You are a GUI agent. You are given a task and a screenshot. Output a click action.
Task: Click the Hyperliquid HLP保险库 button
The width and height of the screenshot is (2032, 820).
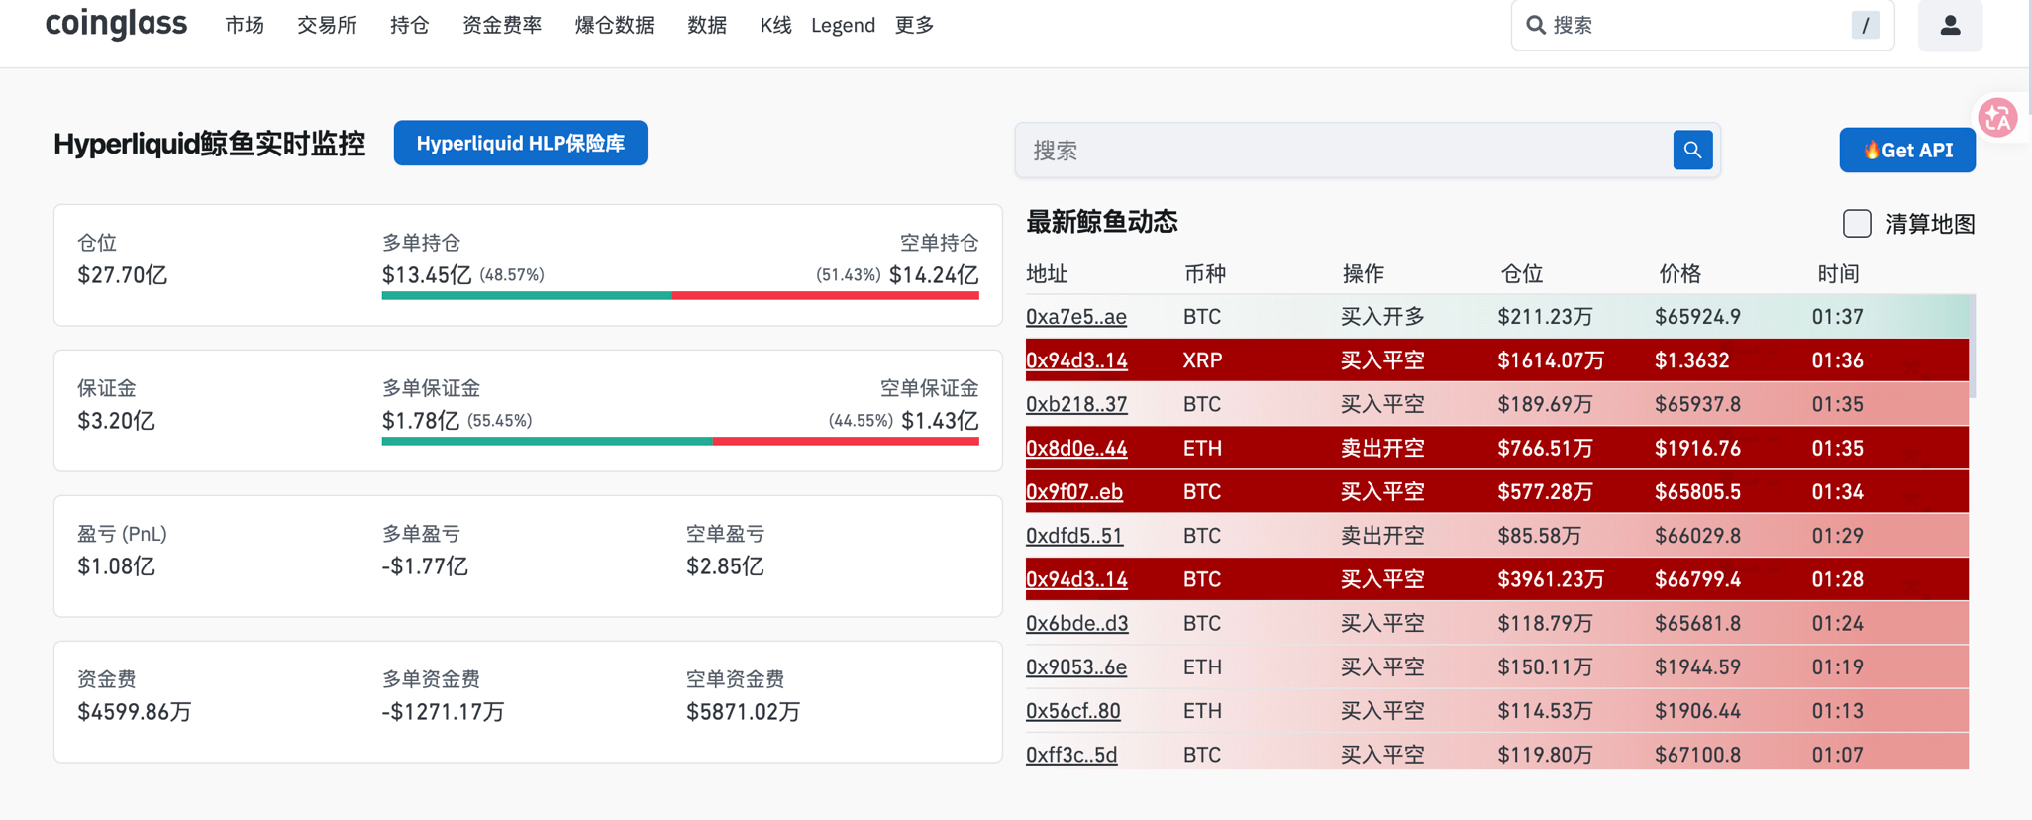click(521, 144)
